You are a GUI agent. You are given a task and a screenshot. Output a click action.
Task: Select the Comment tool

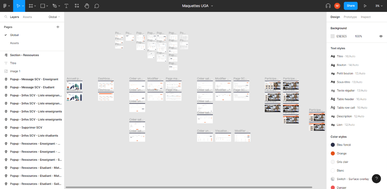click(97, 6)
